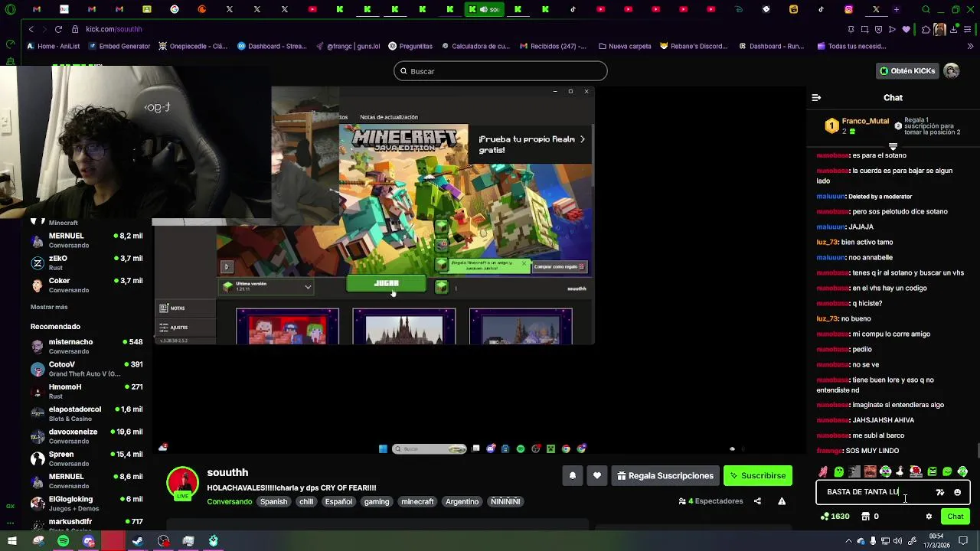Open the browser snapshot tool icon
980x551 pixels.
coord(864,29)
